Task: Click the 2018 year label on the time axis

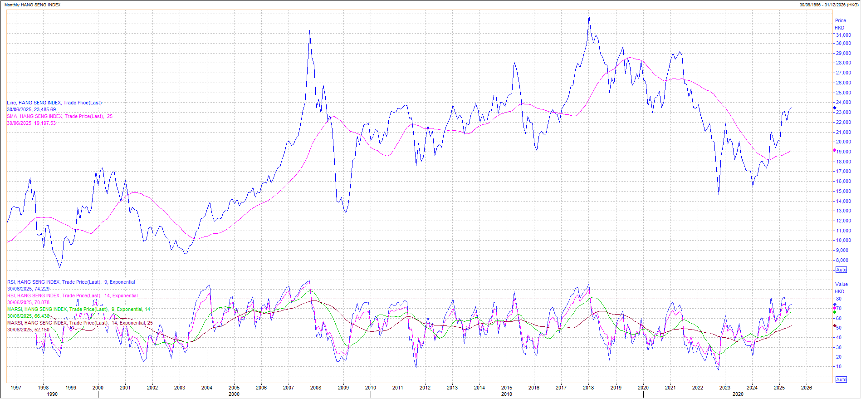Action: click(588, 388)
